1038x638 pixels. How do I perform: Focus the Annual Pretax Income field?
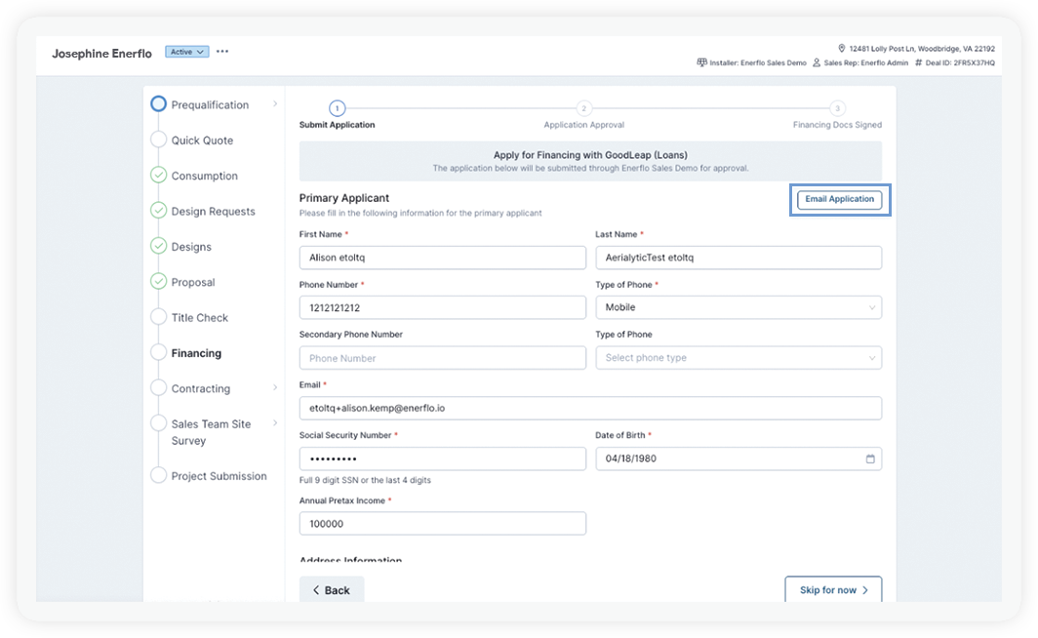pos(442,524)
